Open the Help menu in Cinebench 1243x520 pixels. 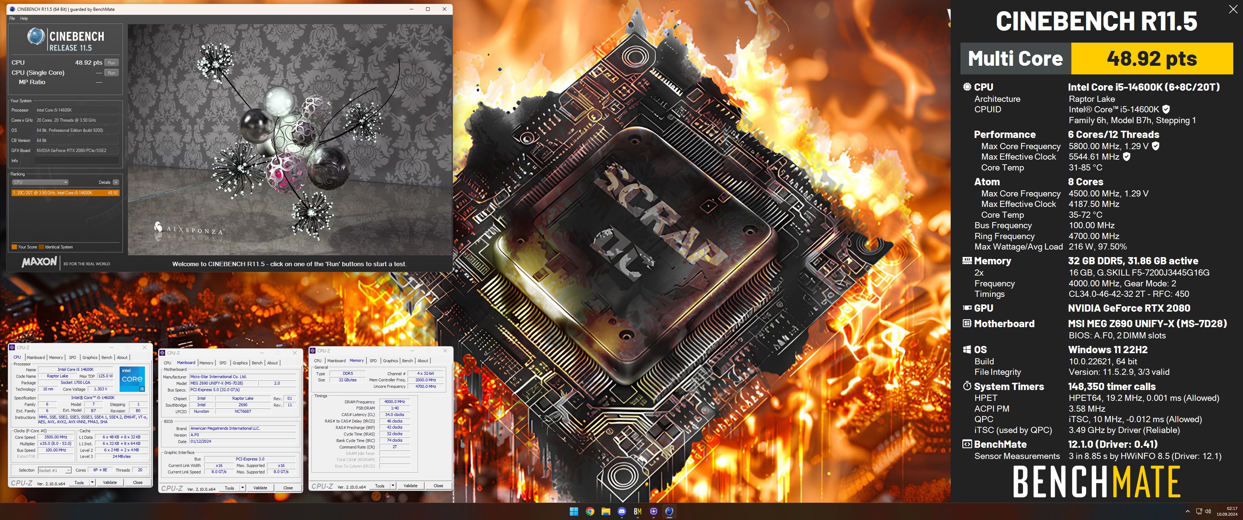pyautogui.click(x=23, y=18)
